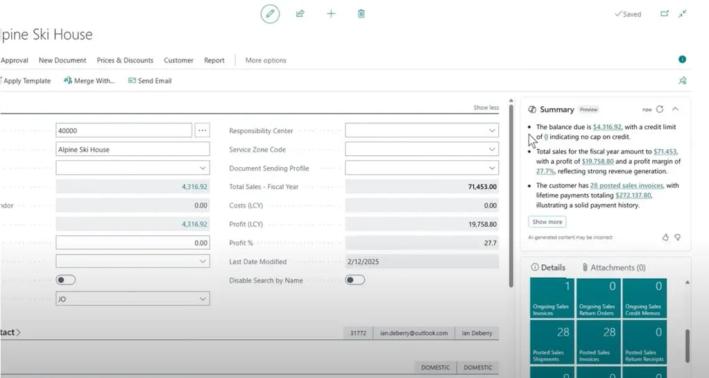709x378 pixels.
Task: Click the Show more button
Action: [547, 221]
